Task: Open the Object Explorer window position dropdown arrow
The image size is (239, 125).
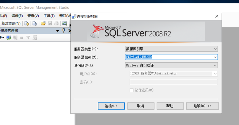Action: coord(57,31)
